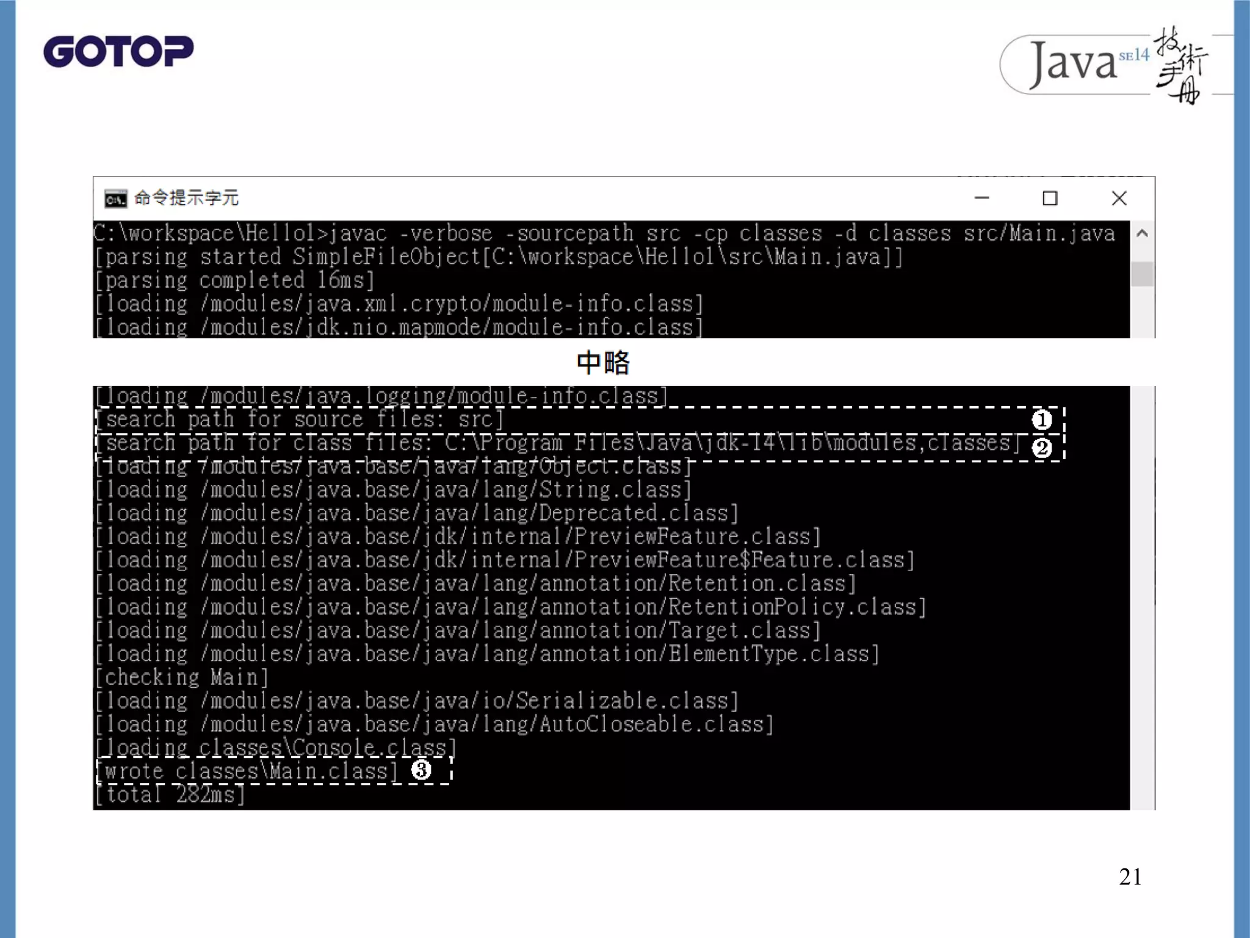
Task: Click the GOTOP logo
Action: pyautogui.click(x=118, y=51)
